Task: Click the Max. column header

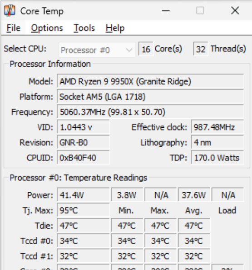Action: point(160,210)
